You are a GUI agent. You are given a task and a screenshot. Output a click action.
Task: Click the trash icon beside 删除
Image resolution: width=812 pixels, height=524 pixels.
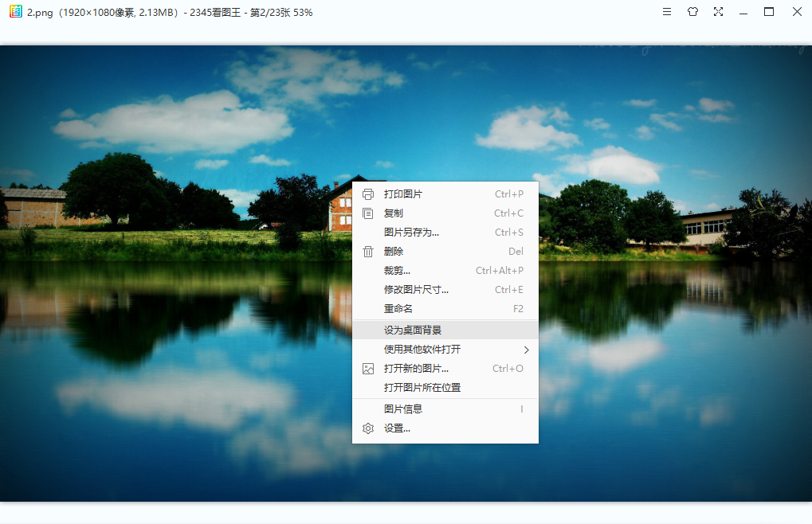click(x=367, y=252)
